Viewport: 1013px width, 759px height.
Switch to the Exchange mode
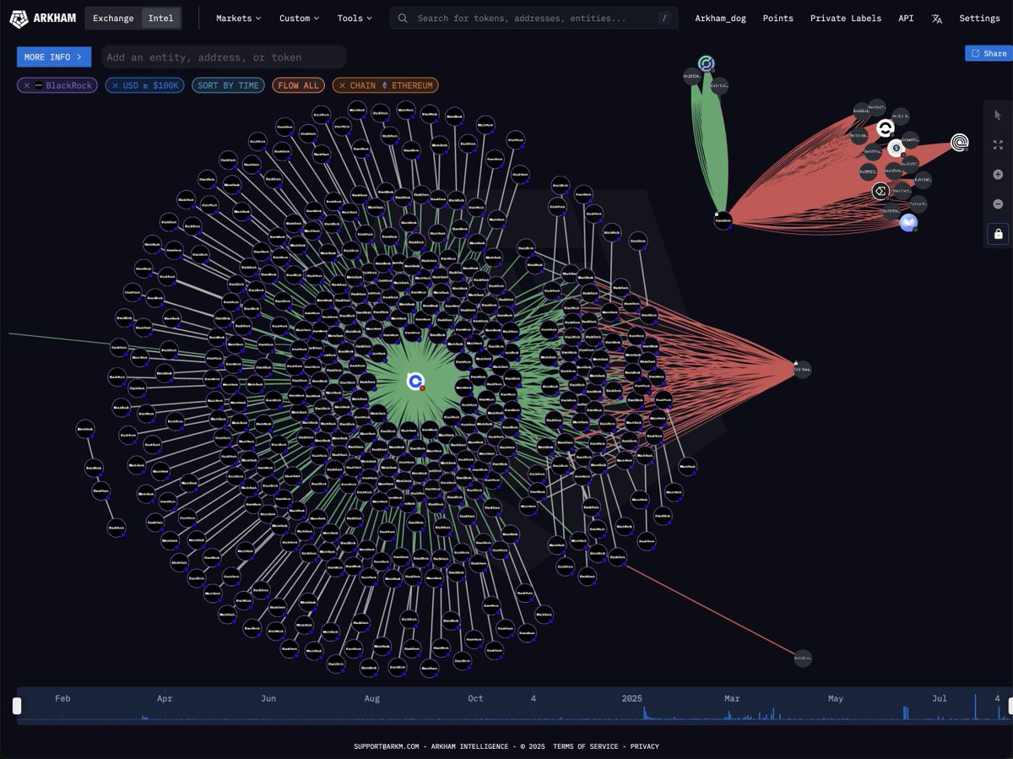[x=112, y=18]
